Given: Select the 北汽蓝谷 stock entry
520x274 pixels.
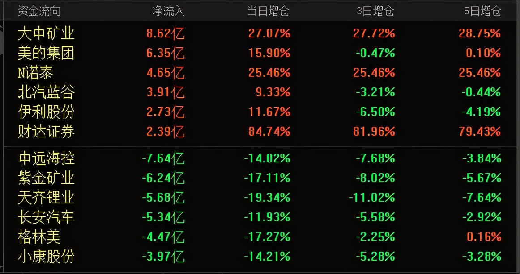Looking at the screenshot, I should (x=46, y=92).
